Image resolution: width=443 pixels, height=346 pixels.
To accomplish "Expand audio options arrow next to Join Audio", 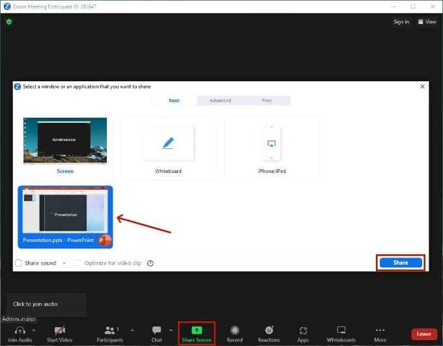I will pos(34,330).
